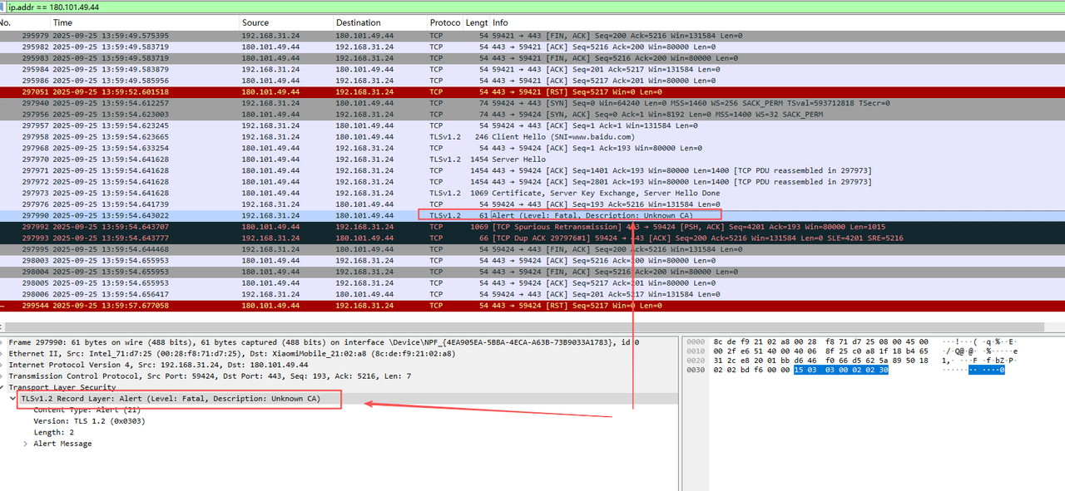Sort packets by the Time column
1065x491 pixels.
62,22
